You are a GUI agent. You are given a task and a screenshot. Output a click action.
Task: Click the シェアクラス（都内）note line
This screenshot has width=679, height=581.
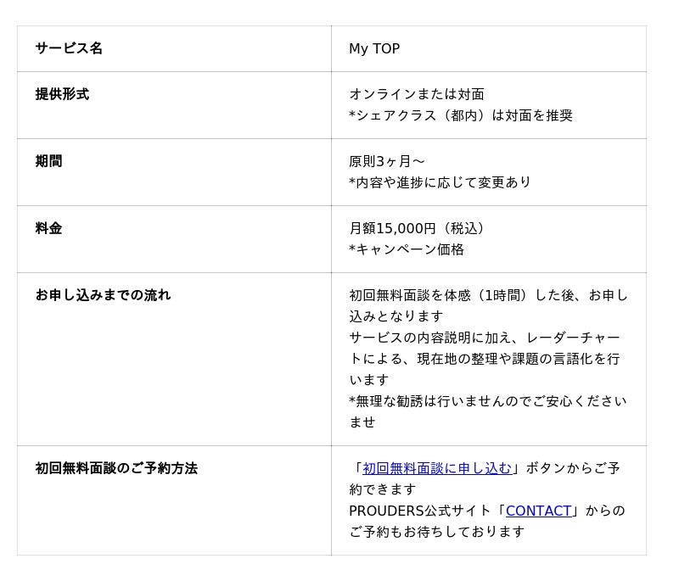tap(461, 115)
